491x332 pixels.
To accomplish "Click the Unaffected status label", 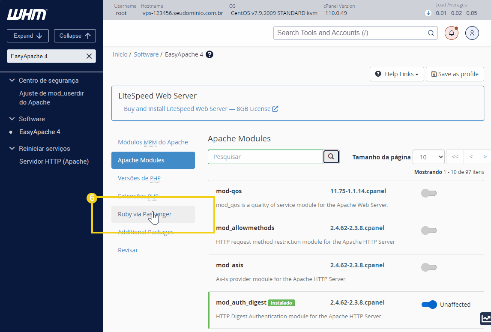I will pyautogui.click(x=455, y=305).
